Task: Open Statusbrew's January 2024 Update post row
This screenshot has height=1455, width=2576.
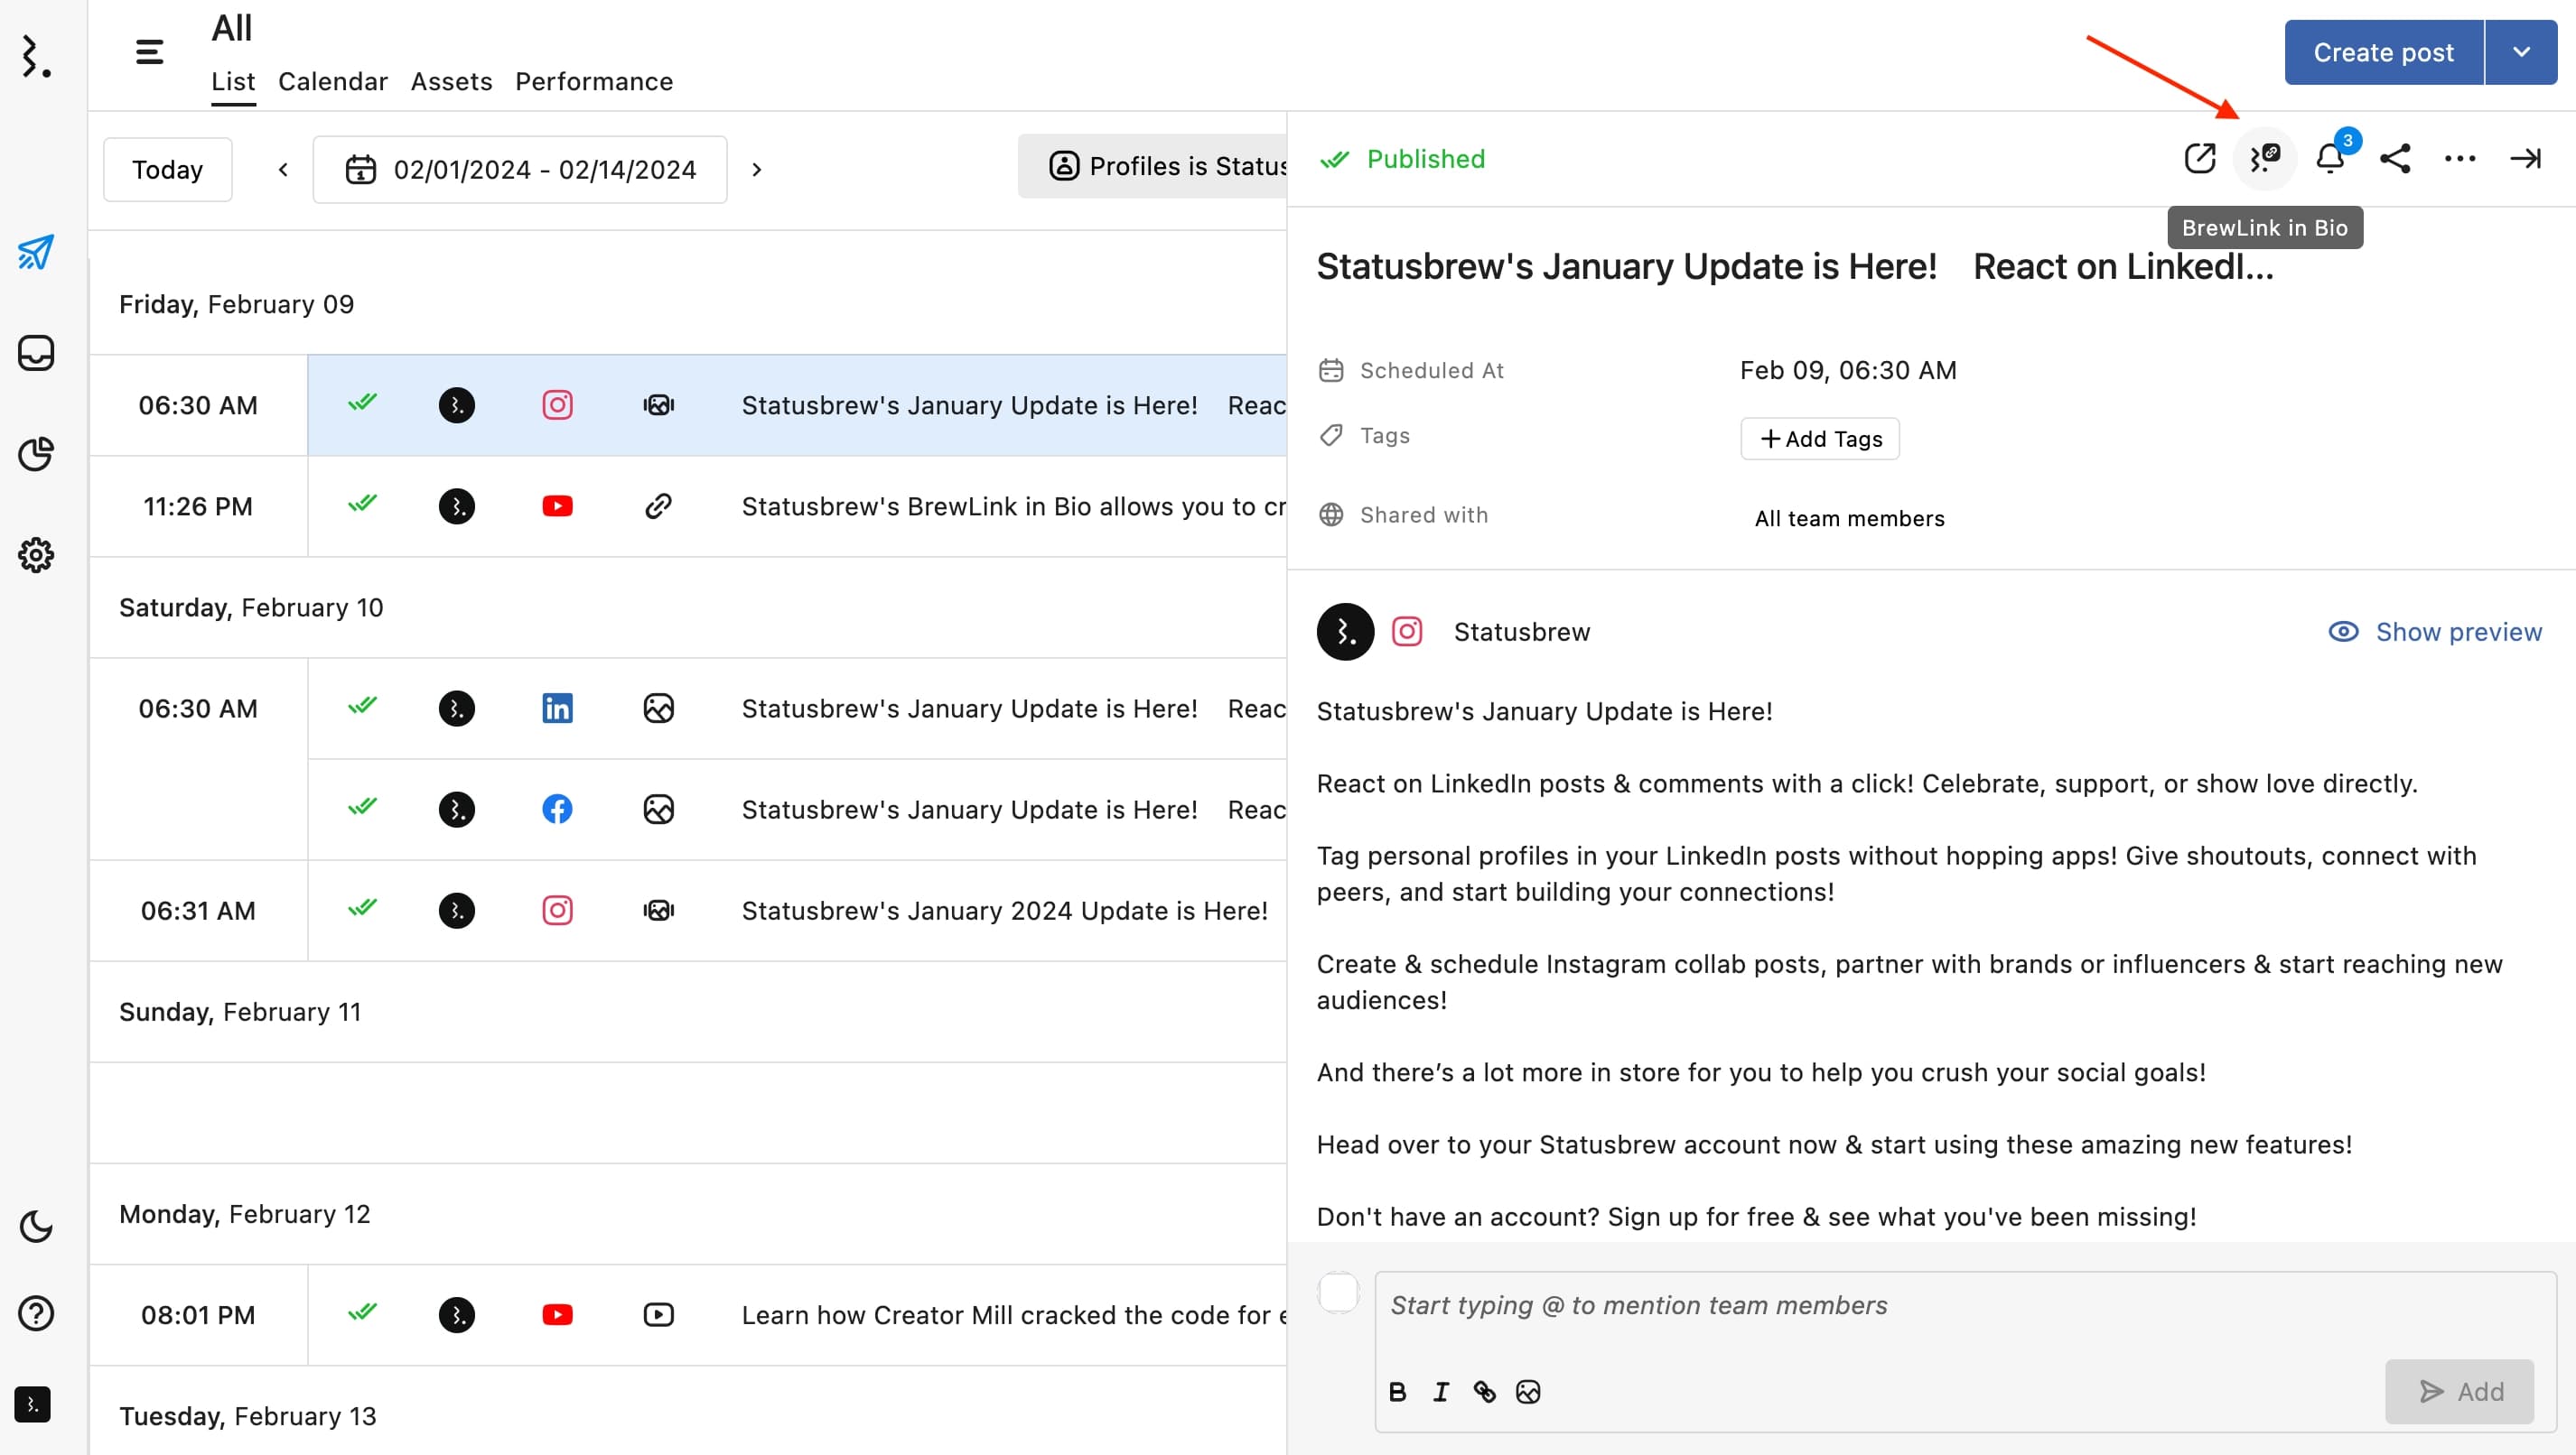Action: point(797,911)
